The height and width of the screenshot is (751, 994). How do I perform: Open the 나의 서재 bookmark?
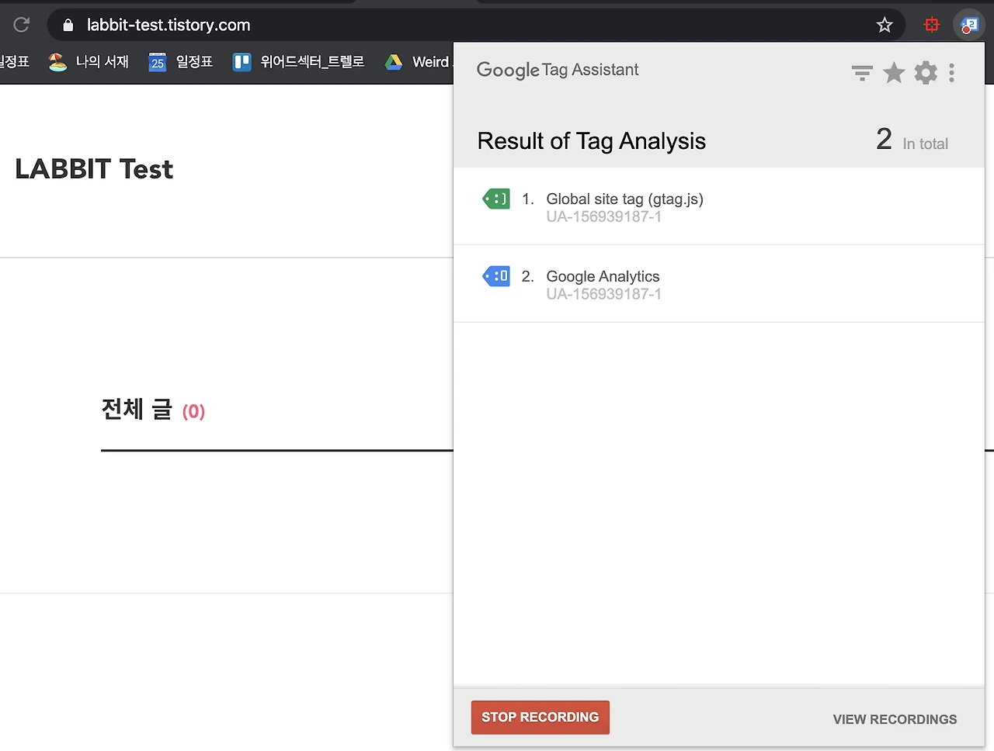tap(89, 62)
